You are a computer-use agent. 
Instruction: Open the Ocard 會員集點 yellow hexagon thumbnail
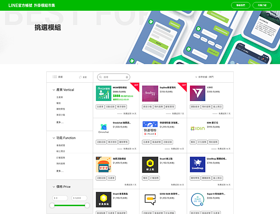(x=104, y=200)
